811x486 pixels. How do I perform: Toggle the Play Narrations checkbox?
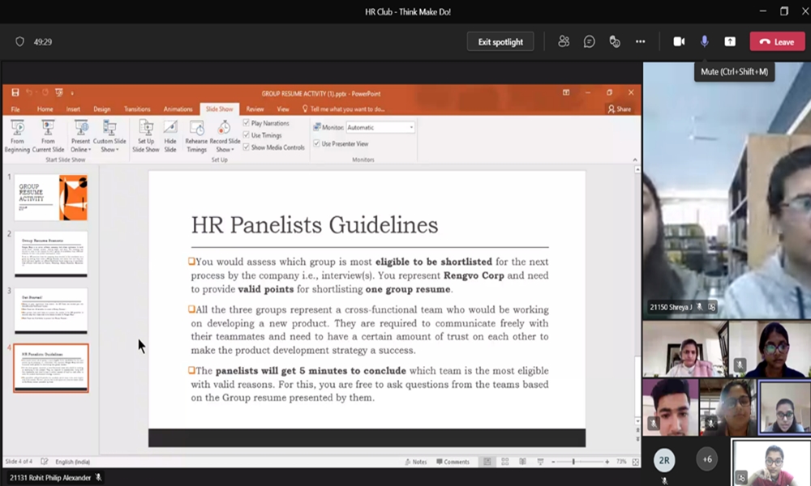[247, 123]
